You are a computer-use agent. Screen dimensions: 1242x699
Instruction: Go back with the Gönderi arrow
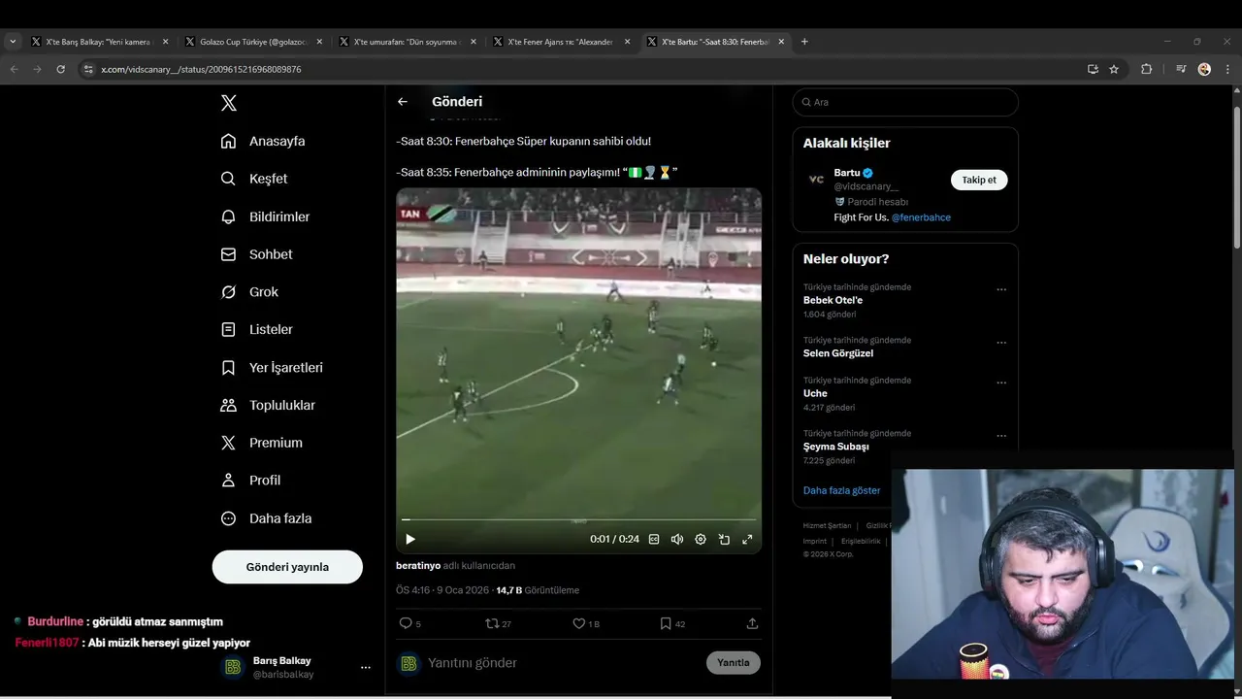click(403, 101)
